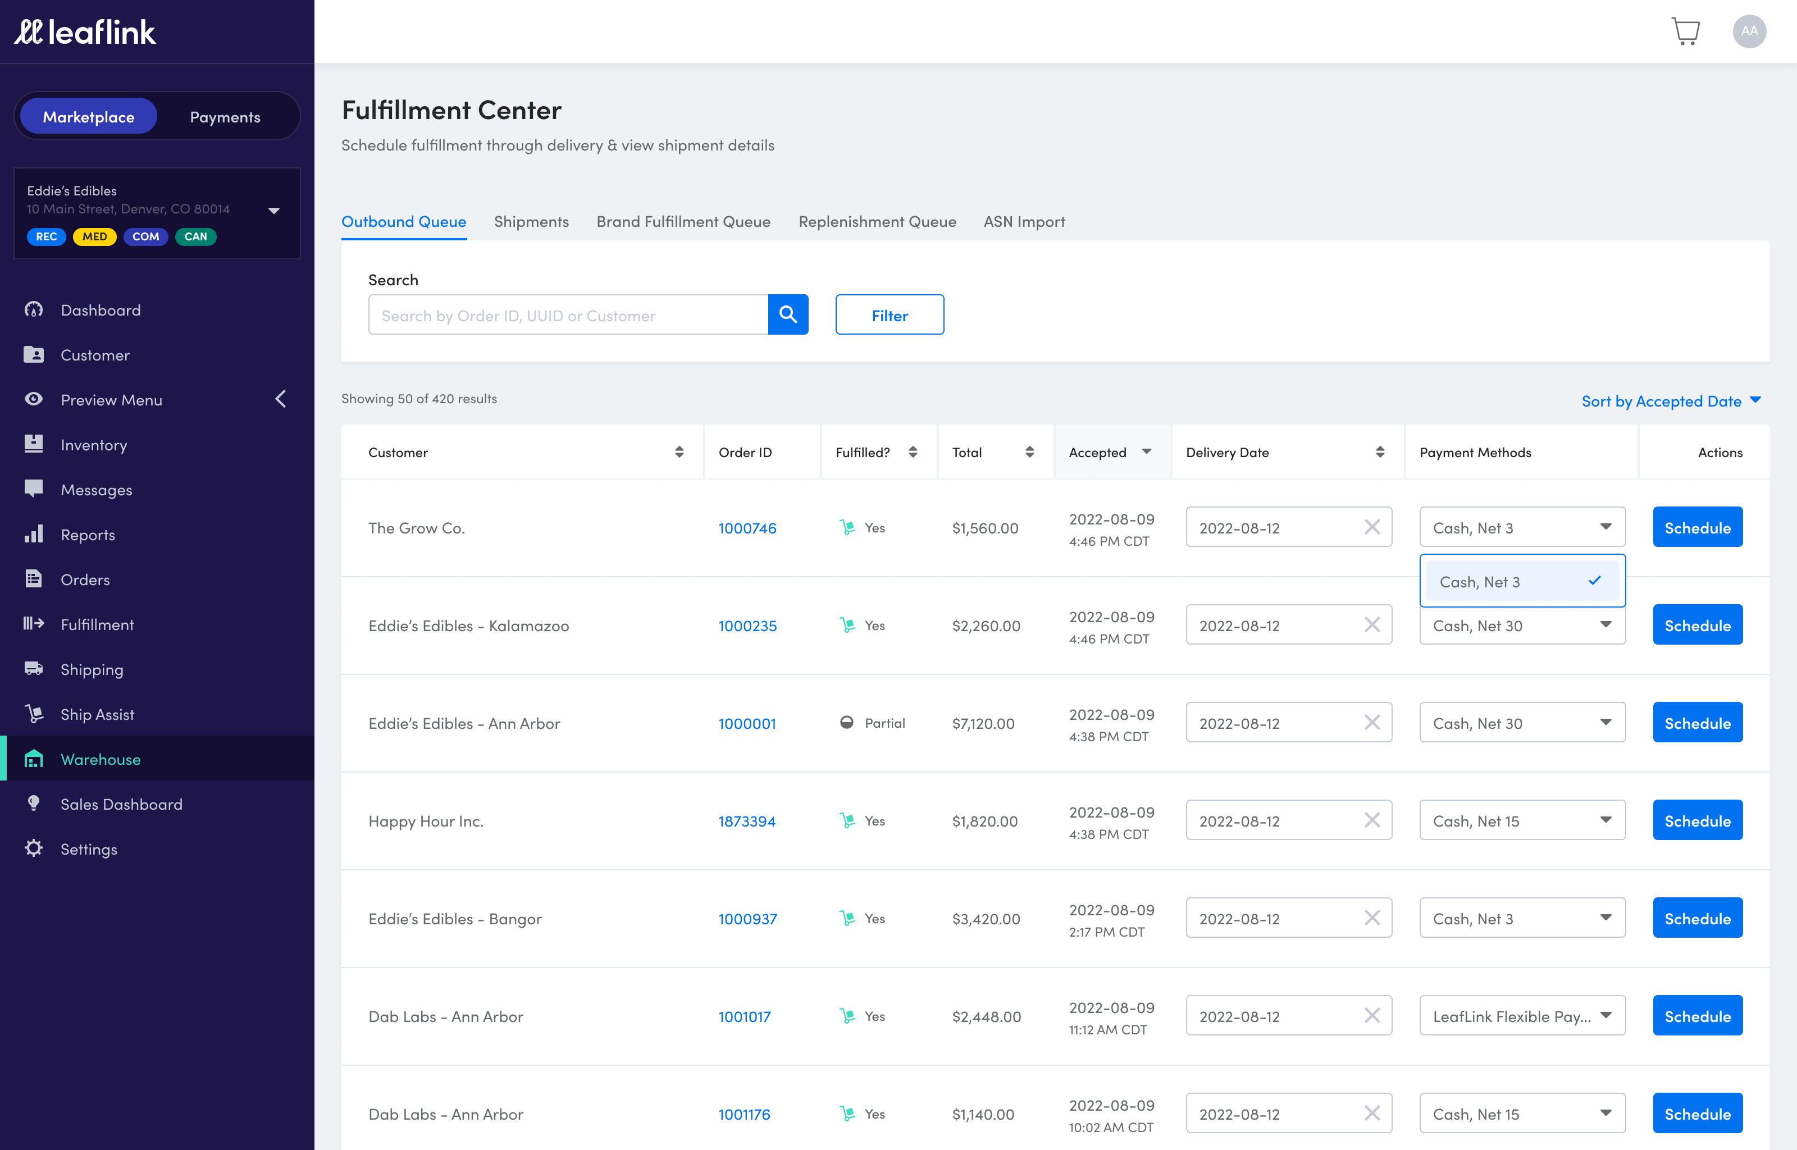Focus the order search input field

tap(567, 314)
